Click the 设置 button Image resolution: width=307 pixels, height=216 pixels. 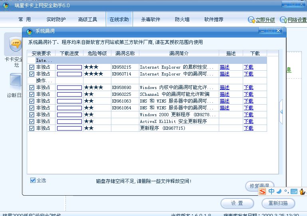pos(237,203)
